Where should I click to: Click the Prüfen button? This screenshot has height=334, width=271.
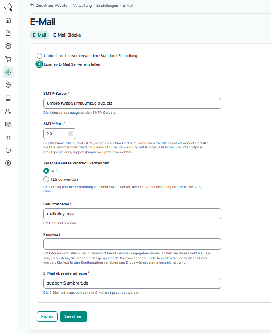click(x=47, y=316)
